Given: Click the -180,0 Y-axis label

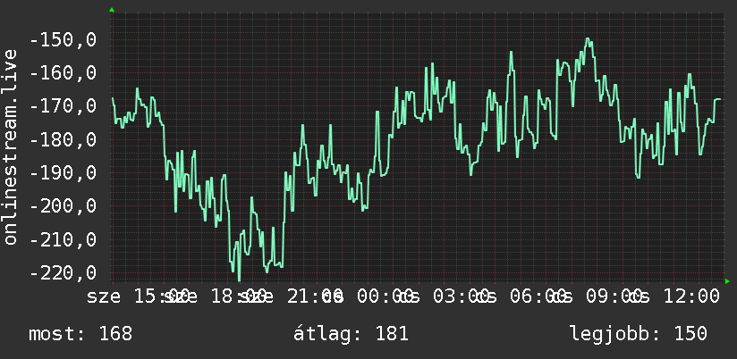Looking at the screenshot, I should click(63, 140).
